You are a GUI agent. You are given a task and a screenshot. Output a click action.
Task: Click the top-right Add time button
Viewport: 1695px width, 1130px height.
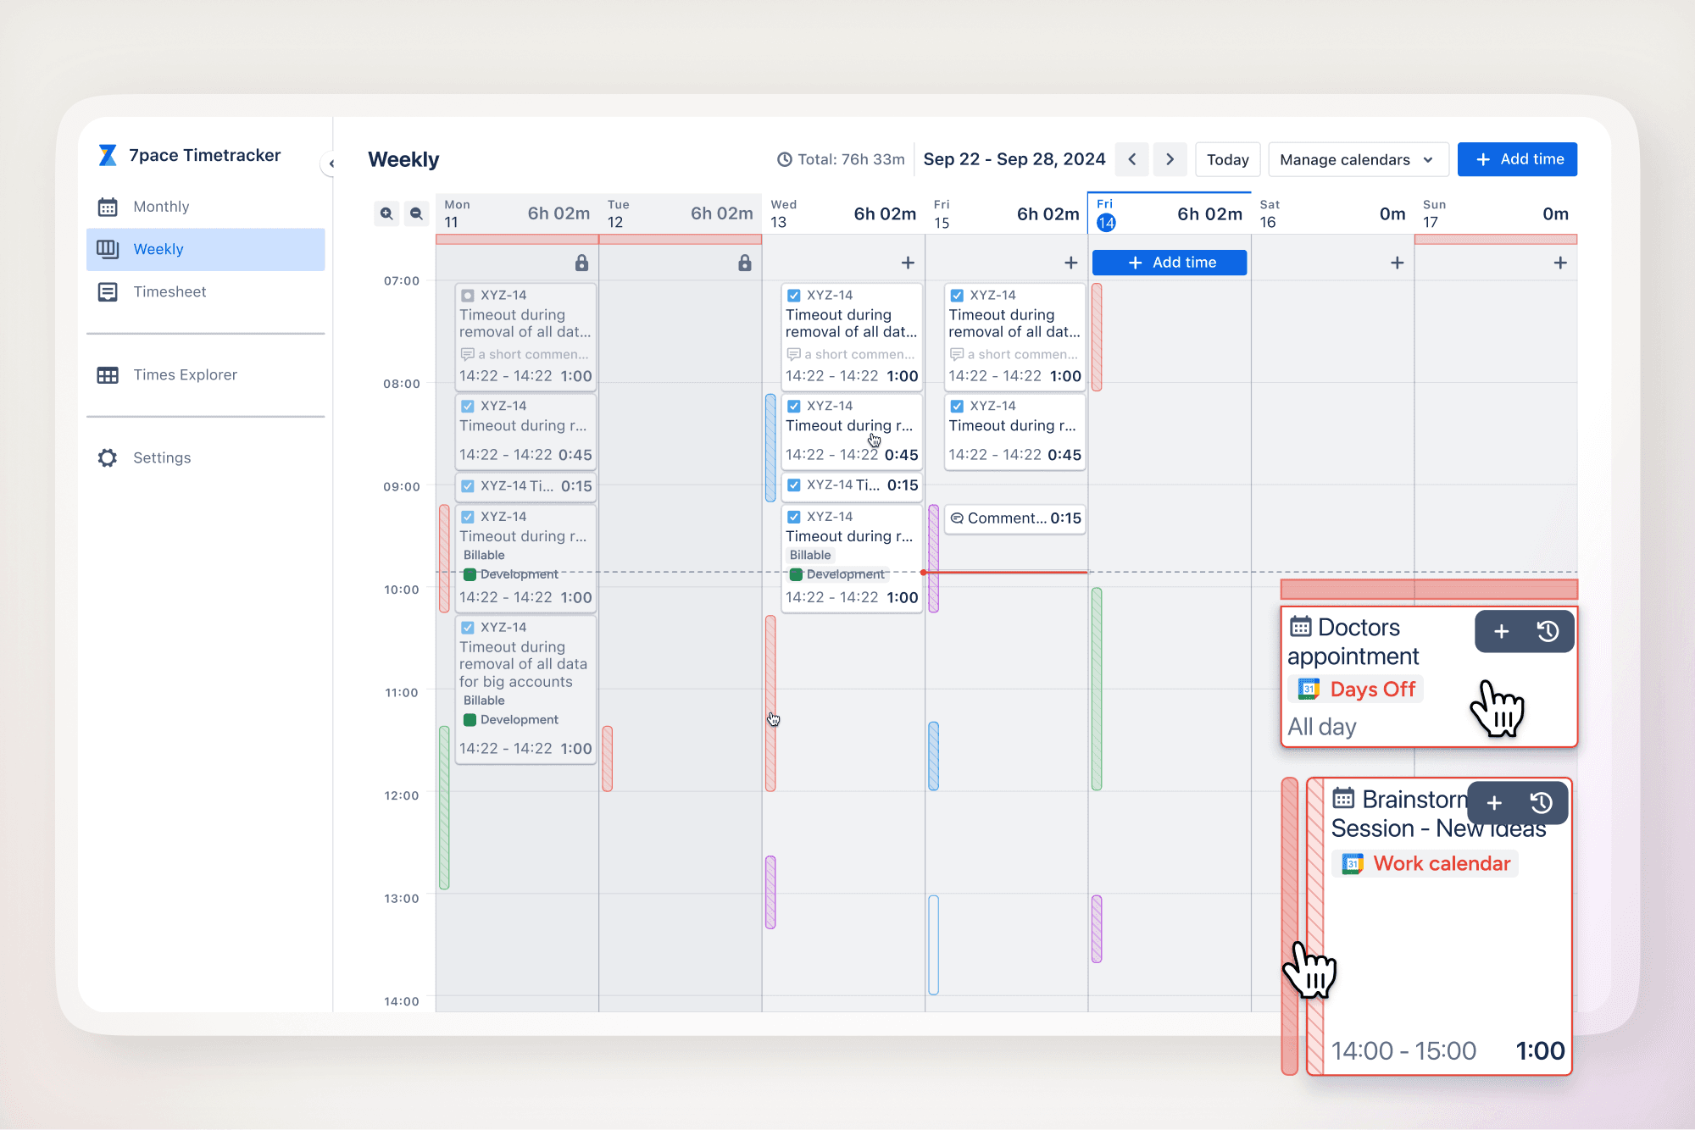1517,159
